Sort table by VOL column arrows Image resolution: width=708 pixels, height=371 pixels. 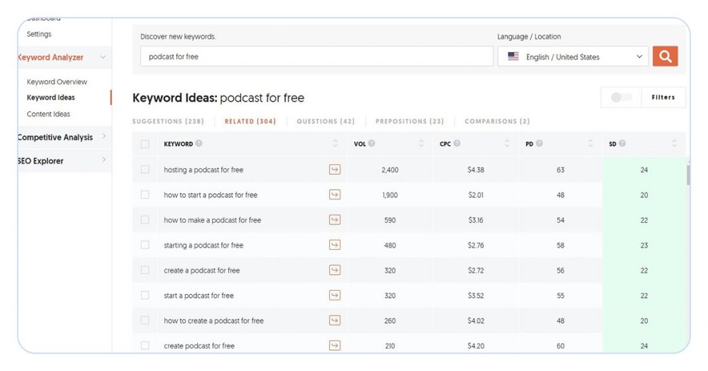point(421,143)
